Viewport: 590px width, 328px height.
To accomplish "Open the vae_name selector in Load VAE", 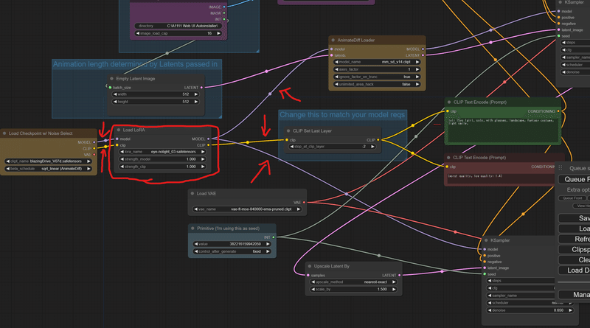I will point(247,209).
